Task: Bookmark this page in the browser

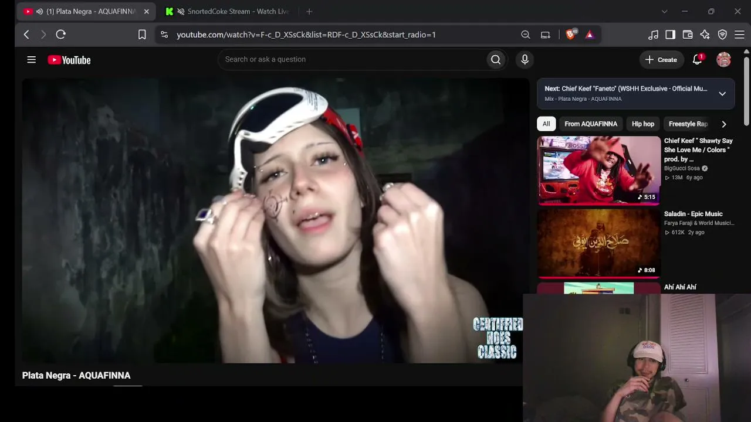Action: (142, 35)
